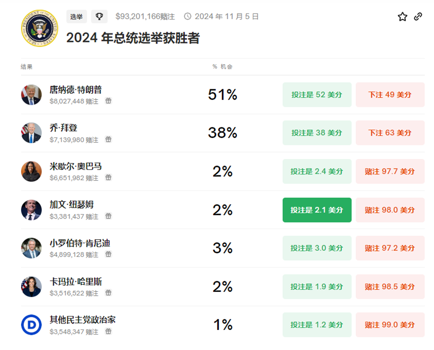Select the 赌注 99.0 美分 option
This screenshot has width=434, height=350.
(x=390, y=325)
